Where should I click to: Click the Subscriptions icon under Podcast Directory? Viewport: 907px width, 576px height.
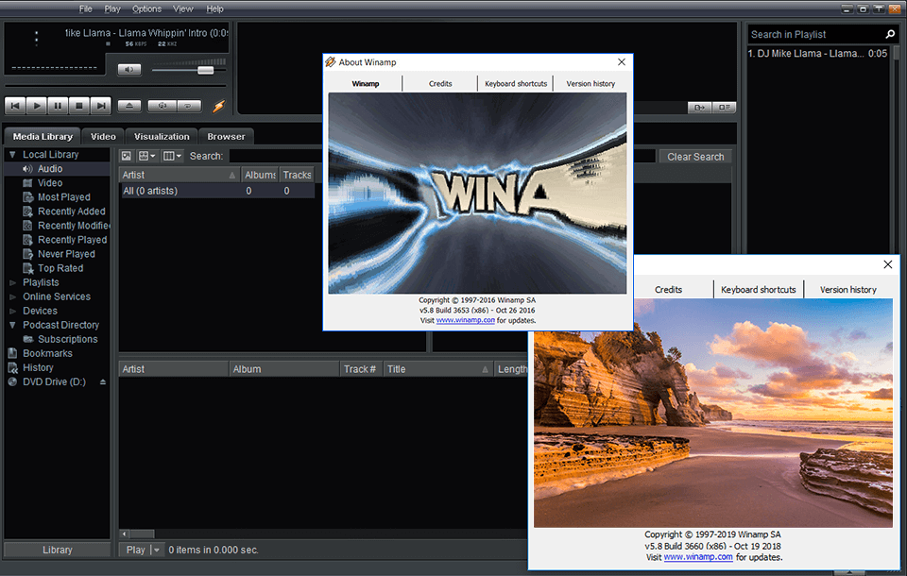pos(30,339)
